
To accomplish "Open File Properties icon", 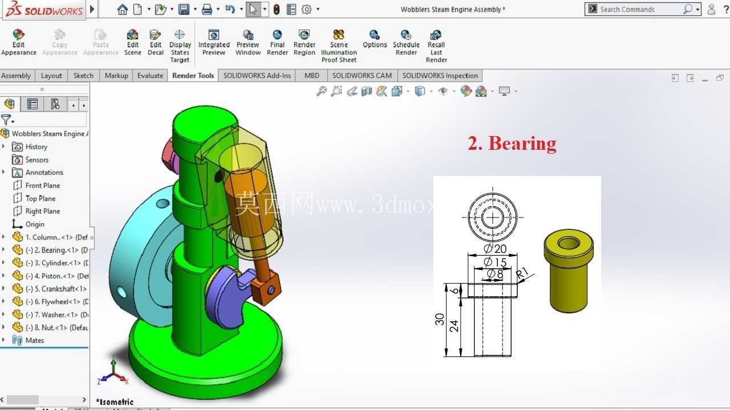I will coord(291,9).
